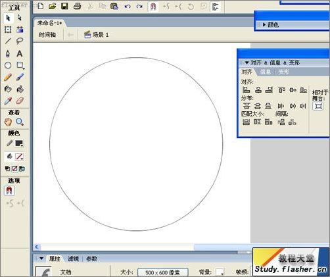This screenshot has height=277, width=330.
Task: Click Align left edge icon
Action: 247,89
